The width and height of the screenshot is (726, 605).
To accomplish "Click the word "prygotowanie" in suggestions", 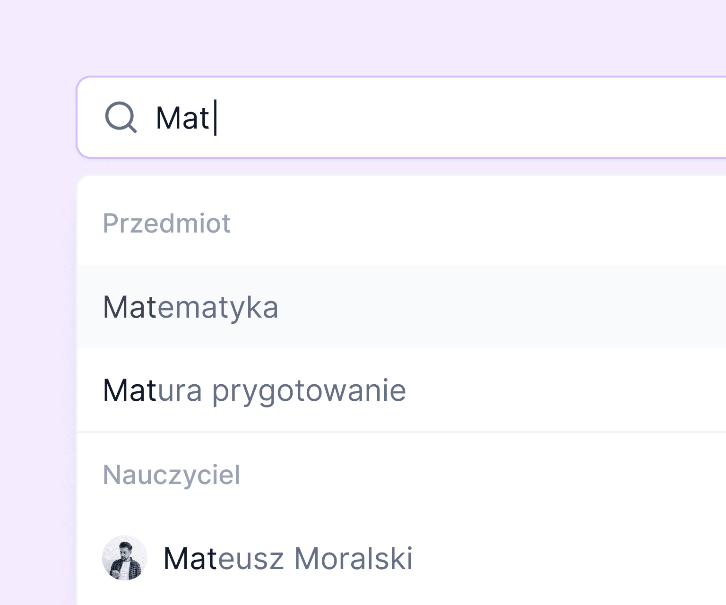I will point(309,391).
